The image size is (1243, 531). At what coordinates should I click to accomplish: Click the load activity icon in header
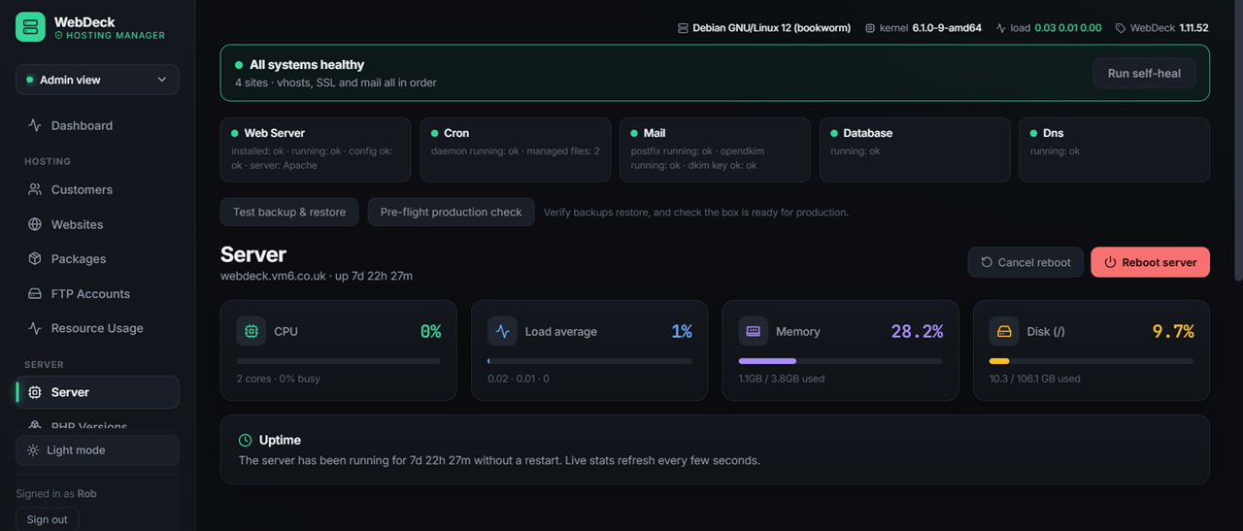click(x=1001, y=28)
